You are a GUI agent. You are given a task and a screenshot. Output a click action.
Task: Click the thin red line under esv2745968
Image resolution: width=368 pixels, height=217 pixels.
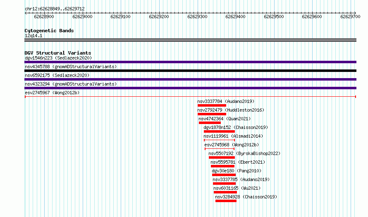[220, 149]
